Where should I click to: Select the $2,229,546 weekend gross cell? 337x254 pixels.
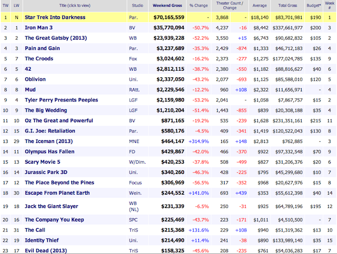click(170, 90)
